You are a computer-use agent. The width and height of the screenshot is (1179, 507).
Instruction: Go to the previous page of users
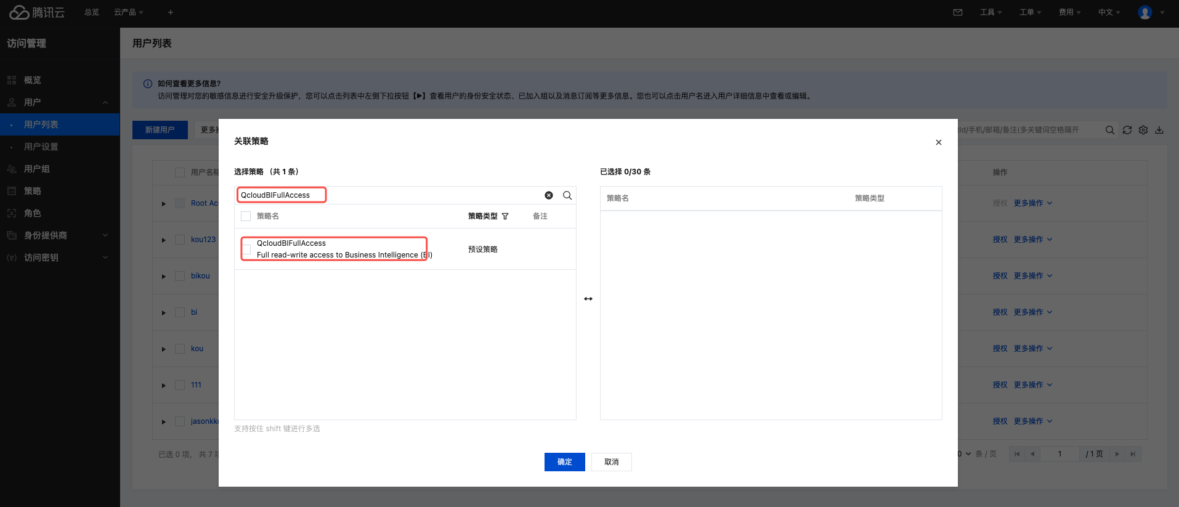click(1032, 454)
